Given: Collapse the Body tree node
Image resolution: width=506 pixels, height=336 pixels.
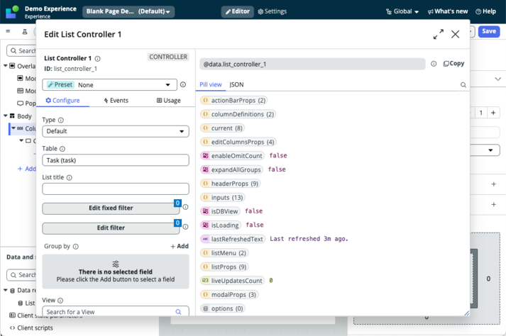Looking at the screenshot, I should click(x=6, y=116).
